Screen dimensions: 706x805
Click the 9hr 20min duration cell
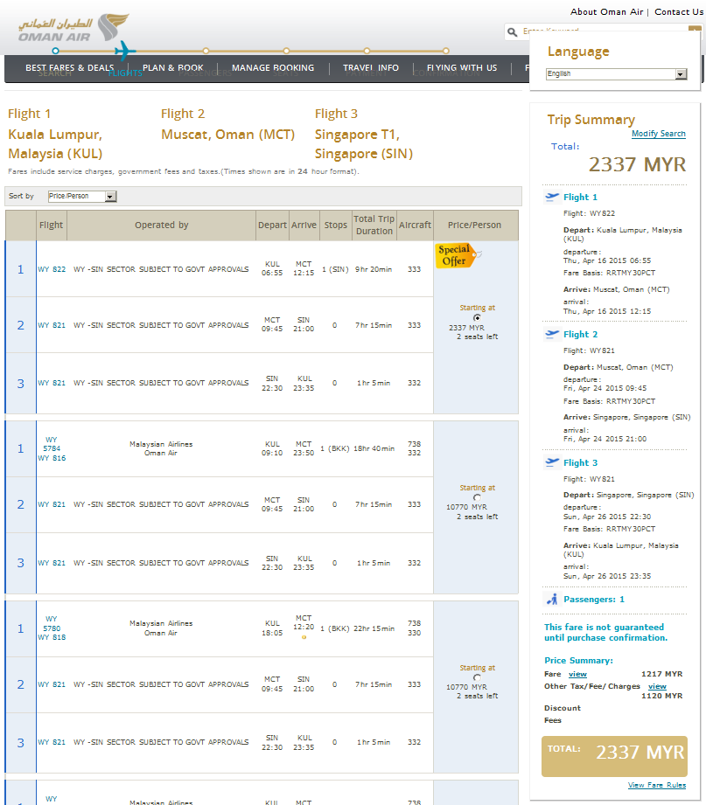374,269
